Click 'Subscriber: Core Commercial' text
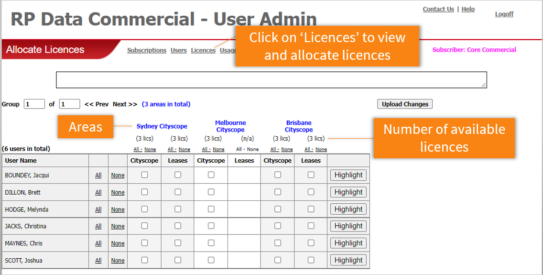This screenshot has height=275, width=543. click(474, 50)
